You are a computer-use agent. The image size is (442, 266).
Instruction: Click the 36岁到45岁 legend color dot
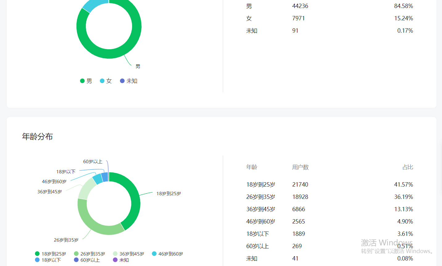115,254
